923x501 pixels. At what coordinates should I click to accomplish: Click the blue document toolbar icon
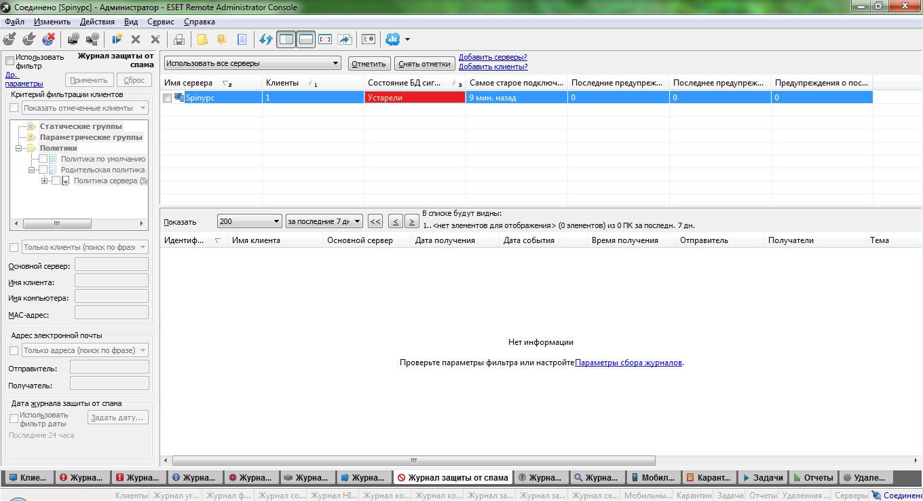click(x=241, y=39)
